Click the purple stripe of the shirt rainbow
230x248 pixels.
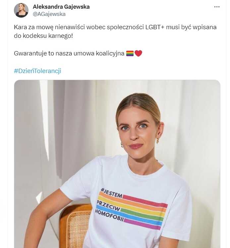click(142, 224)
